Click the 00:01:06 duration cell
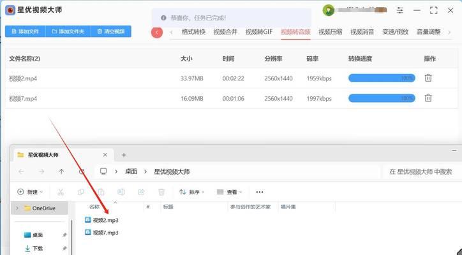The image size is (462, 255). pyautogui.click(x=234, y=99)
